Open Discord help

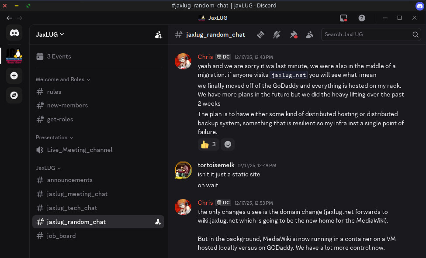[361, 18]
